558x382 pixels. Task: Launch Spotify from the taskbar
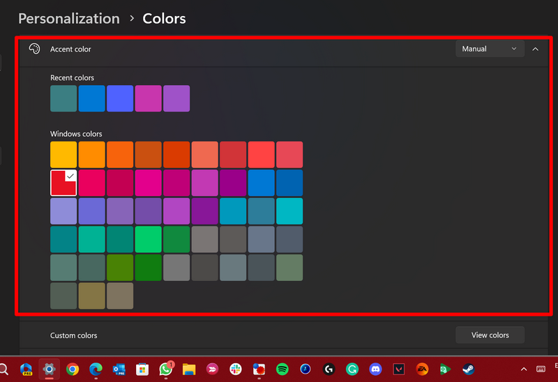tap(282, 369)
